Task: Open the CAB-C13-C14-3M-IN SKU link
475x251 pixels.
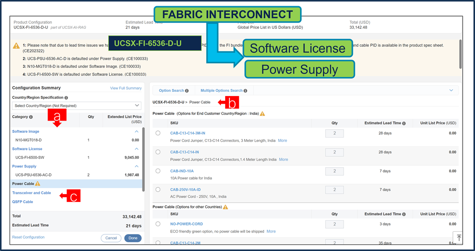Action: click(x=188, y=133)
